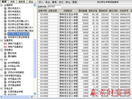Screen dimensions: 132x99
Task: Switch to the 股票 tab
Action: pyautogui.click(x=4, y=2)
